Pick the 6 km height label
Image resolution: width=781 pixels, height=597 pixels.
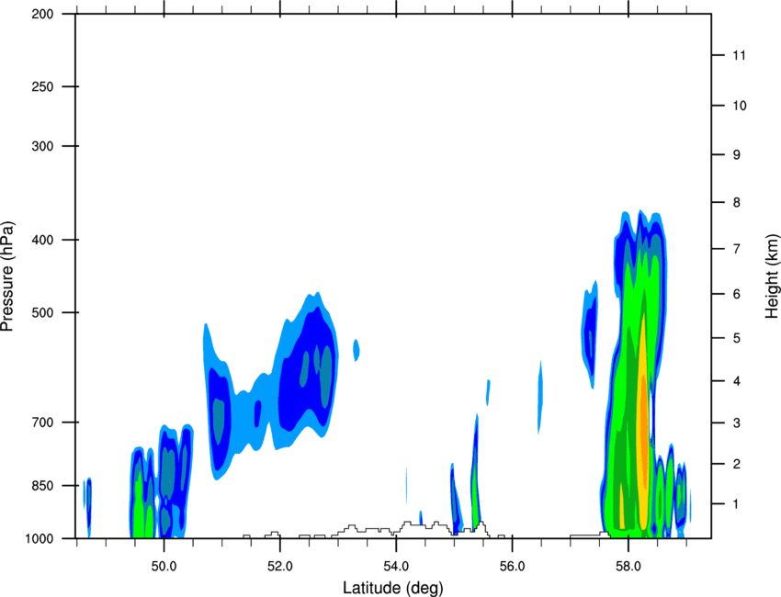tap(736, 294)
